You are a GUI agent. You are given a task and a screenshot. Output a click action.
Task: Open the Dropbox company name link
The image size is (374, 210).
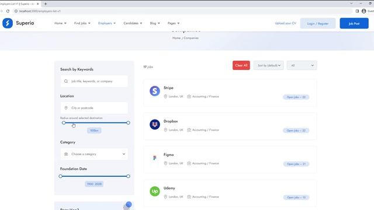click(171, 121)
